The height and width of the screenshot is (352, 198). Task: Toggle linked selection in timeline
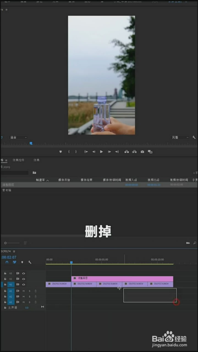(14, 262)
